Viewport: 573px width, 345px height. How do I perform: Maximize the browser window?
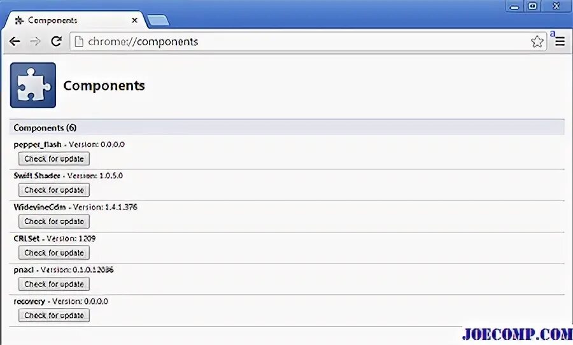532,6
